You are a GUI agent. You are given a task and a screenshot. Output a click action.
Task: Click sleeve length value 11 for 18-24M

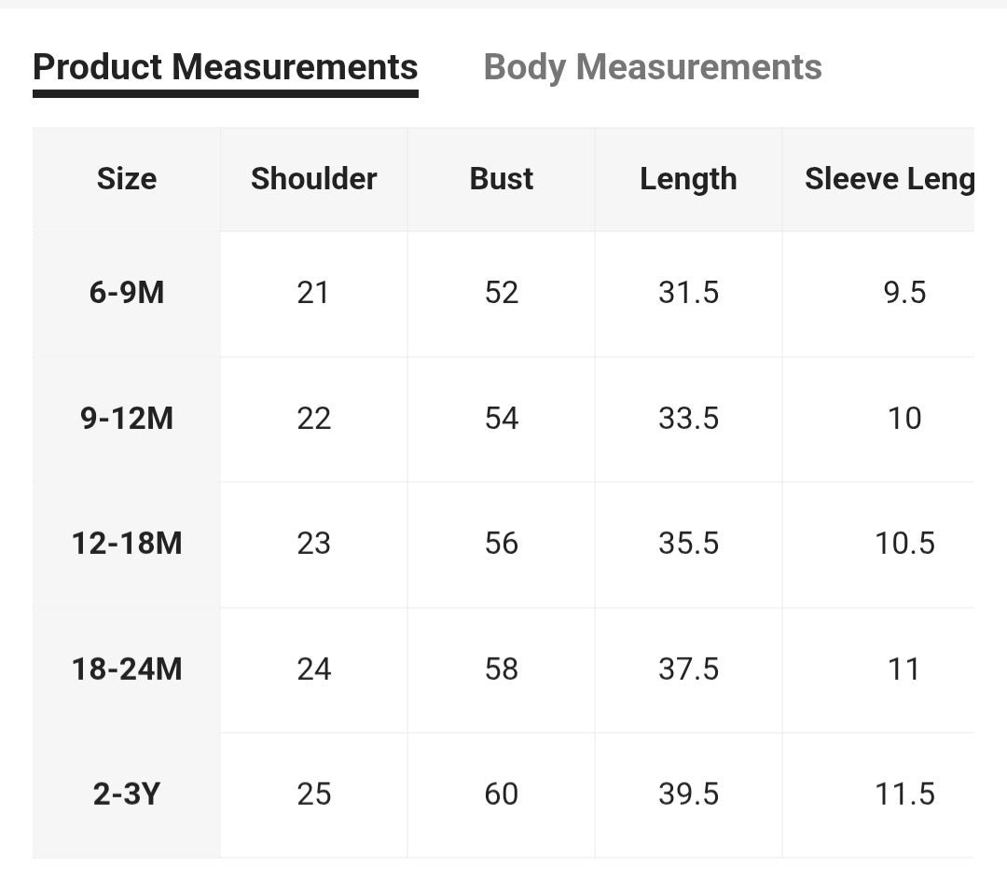(904, 669)
